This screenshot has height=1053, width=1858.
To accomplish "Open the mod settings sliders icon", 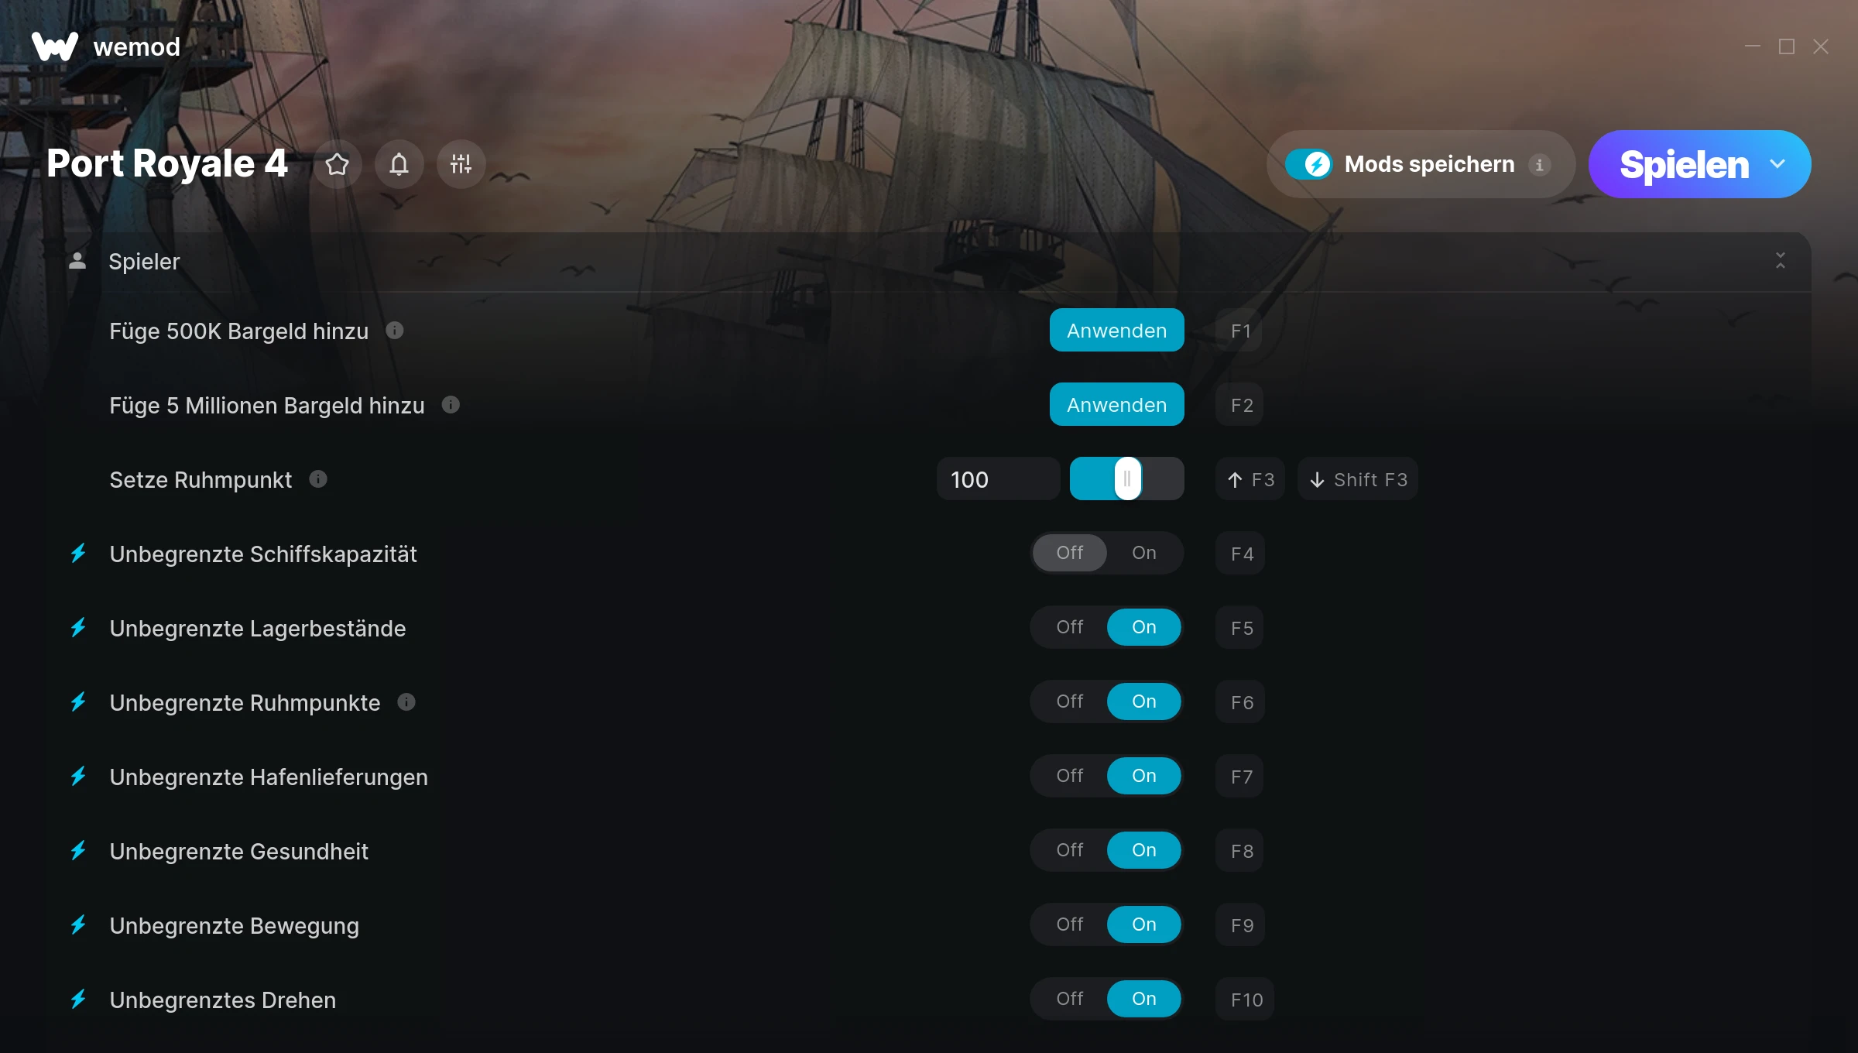I will 461,164.
